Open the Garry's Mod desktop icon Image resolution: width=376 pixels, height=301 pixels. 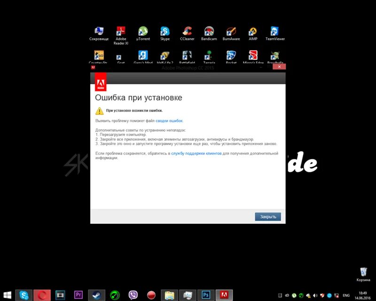point(143,56)
